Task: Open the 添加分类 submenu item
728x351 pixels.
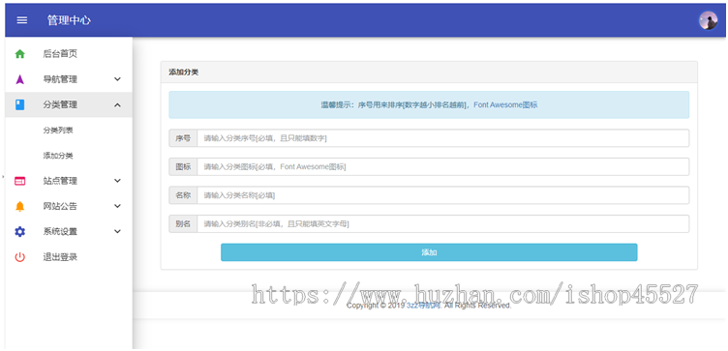Action: coord(58,156)
